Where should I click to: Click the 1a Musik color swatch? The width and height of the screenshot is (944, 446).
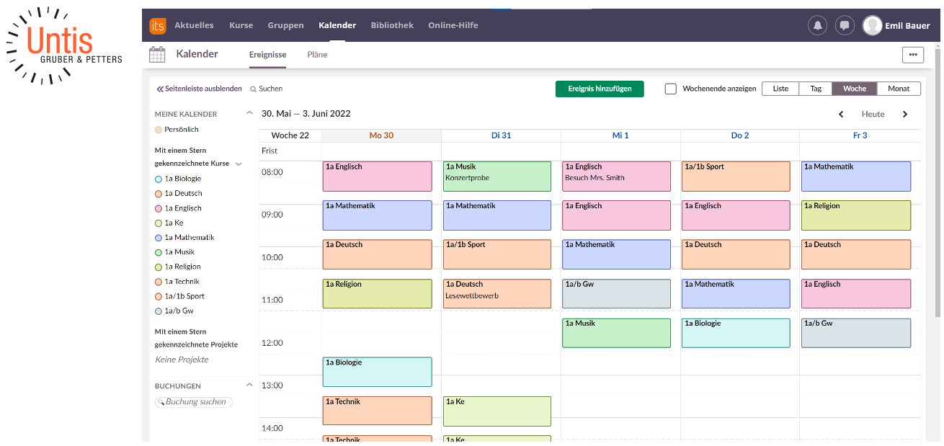pos(159,253)
